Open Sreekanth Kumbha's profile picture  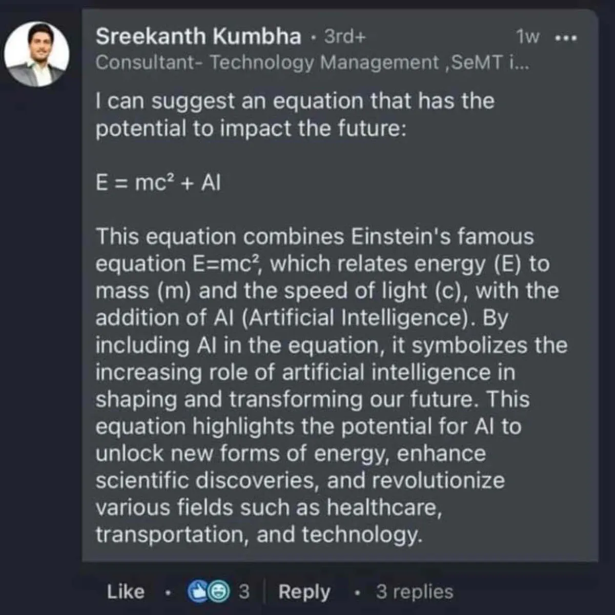pos(36,54)
